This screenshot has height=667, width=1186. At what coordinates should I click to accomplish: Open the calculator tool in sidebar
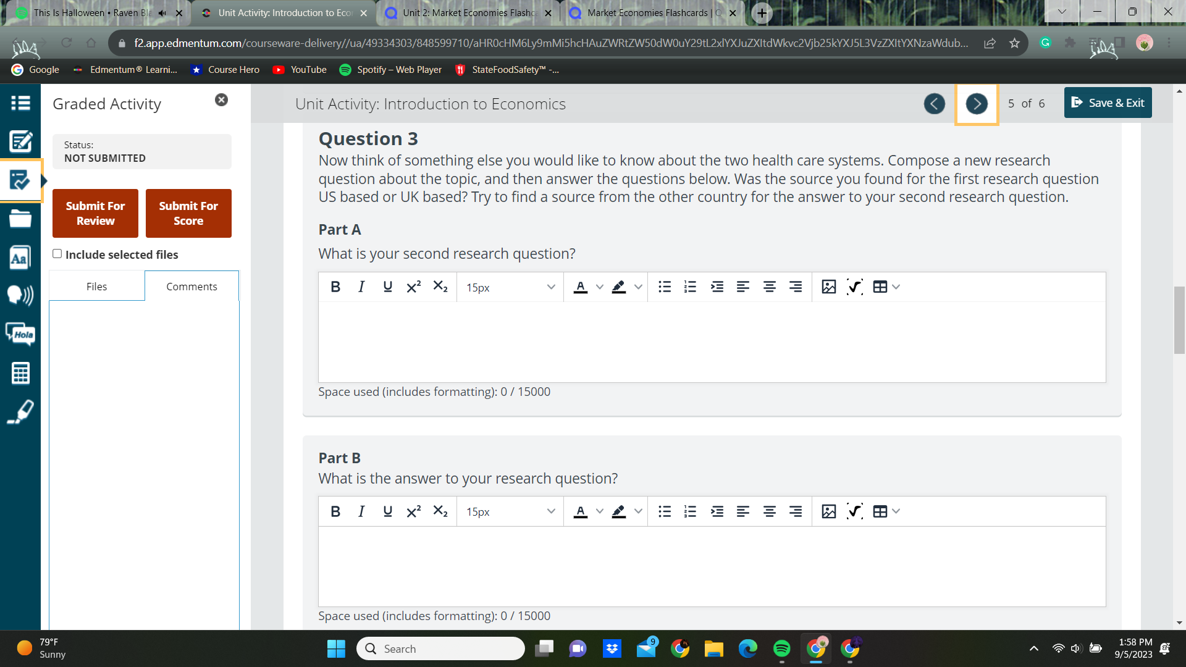pos(20,373)
